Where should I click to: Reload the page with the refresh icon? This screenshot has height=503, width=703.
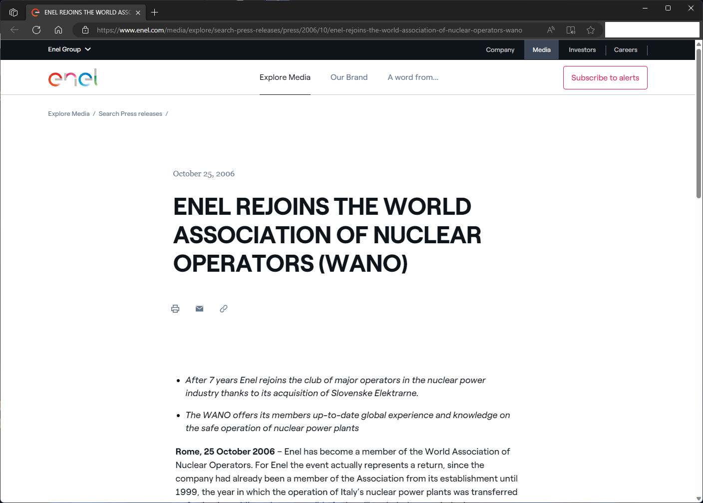(36, 30)
